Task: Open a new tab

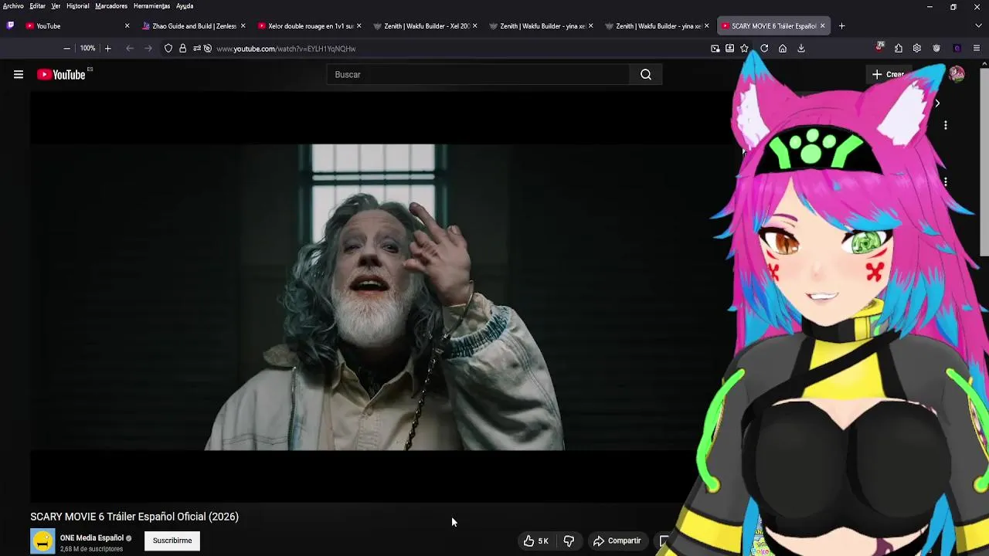Action: 842,26
